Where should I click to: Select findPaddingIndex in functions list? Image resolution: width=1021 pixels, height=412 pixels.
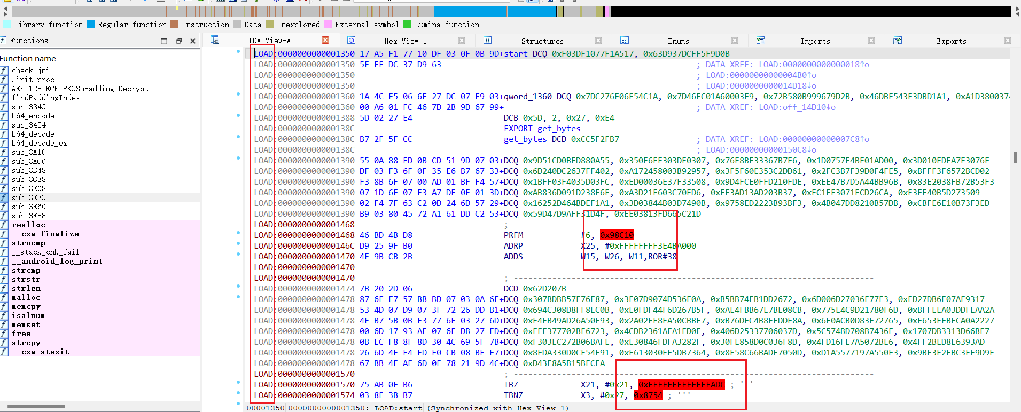tap(45, 98)
